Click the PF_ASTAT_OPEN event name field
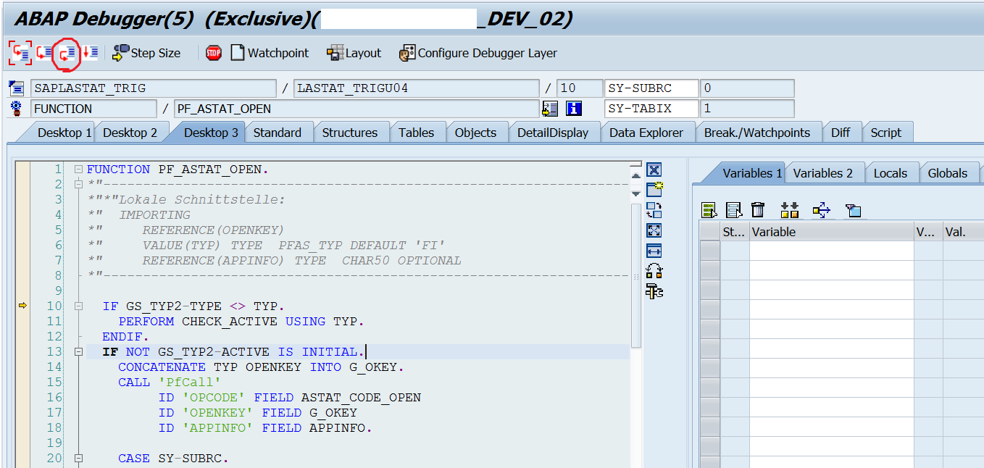This screenshot has width=984, height=468. 357,109
